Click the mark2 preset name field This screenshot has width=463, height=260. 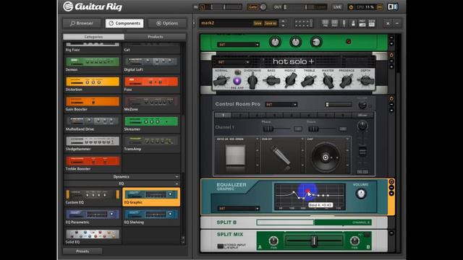click(x=226, y=23)
